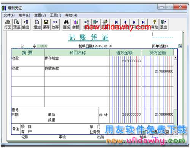The height and width of the screenshot is (148, 190).
Task: Go to previous voucher arrow icon
Action: 125,24
